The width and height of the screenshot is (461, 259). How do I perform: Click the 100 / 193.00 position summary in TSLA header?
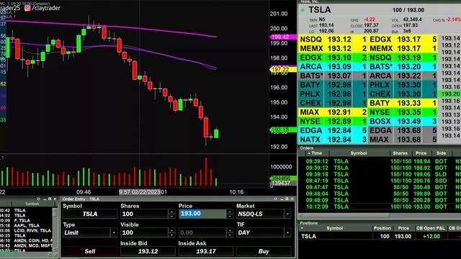pyautogui.click(x=408, y=10)
